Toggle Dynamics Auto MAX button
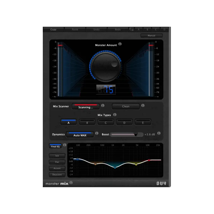This screenshot has width=214, height=214. pyautogui.click(x=80, y=135)
